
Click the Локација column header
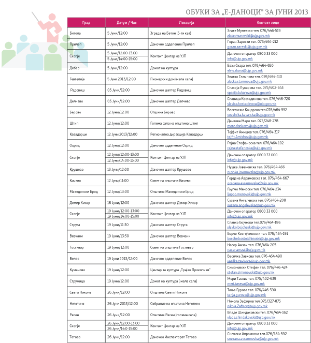click(186, 23)
